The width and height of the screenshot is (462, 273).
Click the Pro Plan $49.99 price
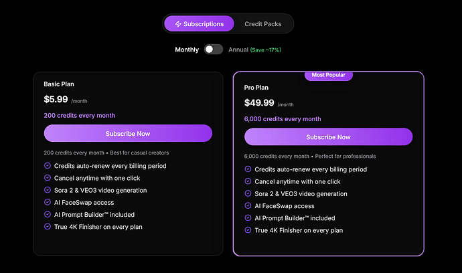click(x=260, y=103)
